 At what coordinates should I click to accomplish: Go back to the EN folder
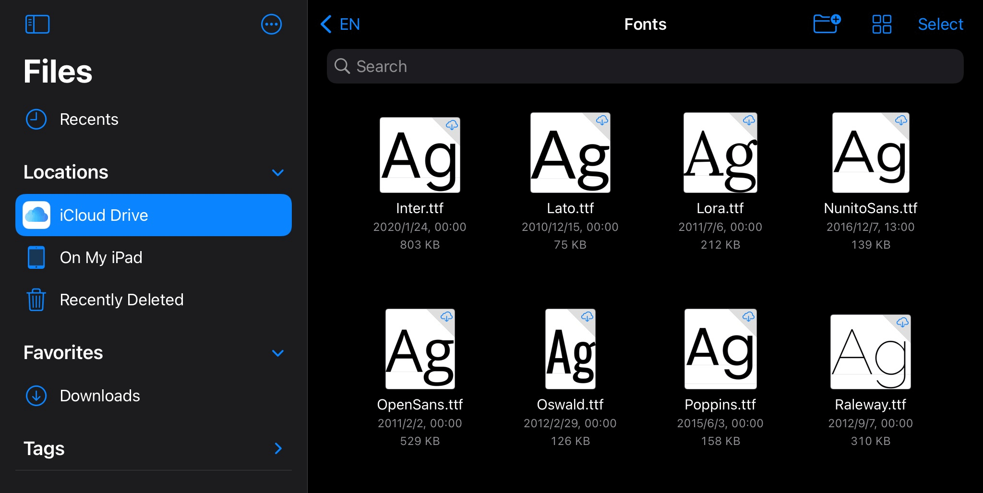pos(340,24)
